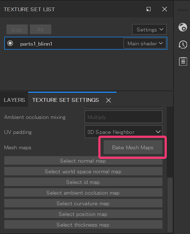Close the Texture Set List panel
Viewport: 190px width, 234px height.
tap(165, 9)
